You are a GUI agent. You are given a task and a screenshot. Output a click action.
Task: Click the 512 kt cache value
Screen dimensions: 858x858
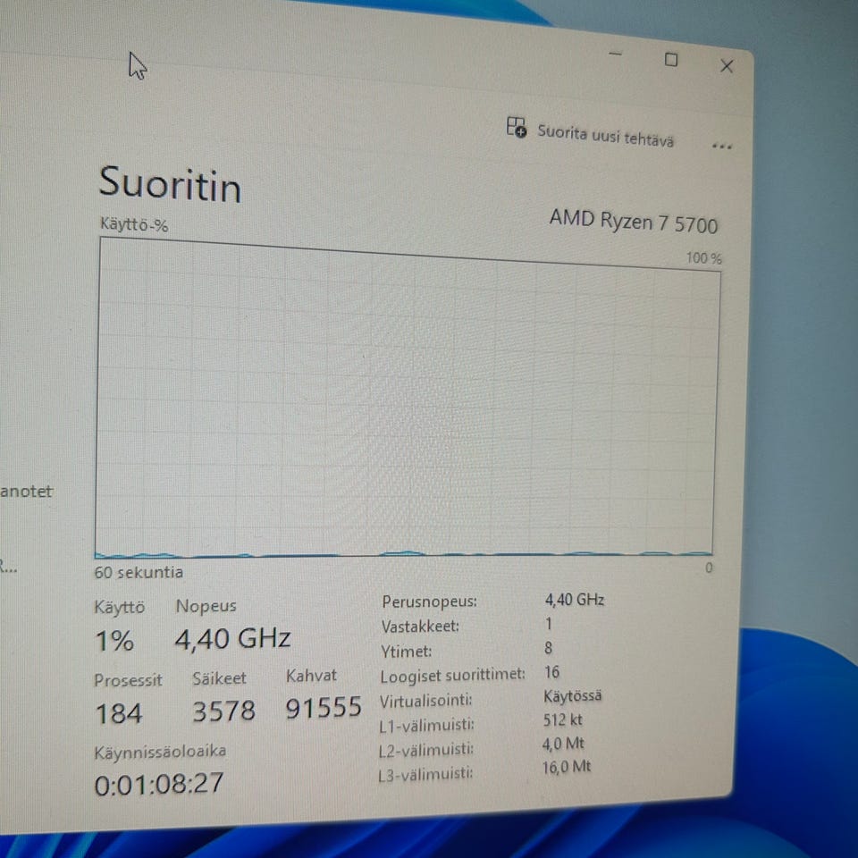(x=562, y=719)
